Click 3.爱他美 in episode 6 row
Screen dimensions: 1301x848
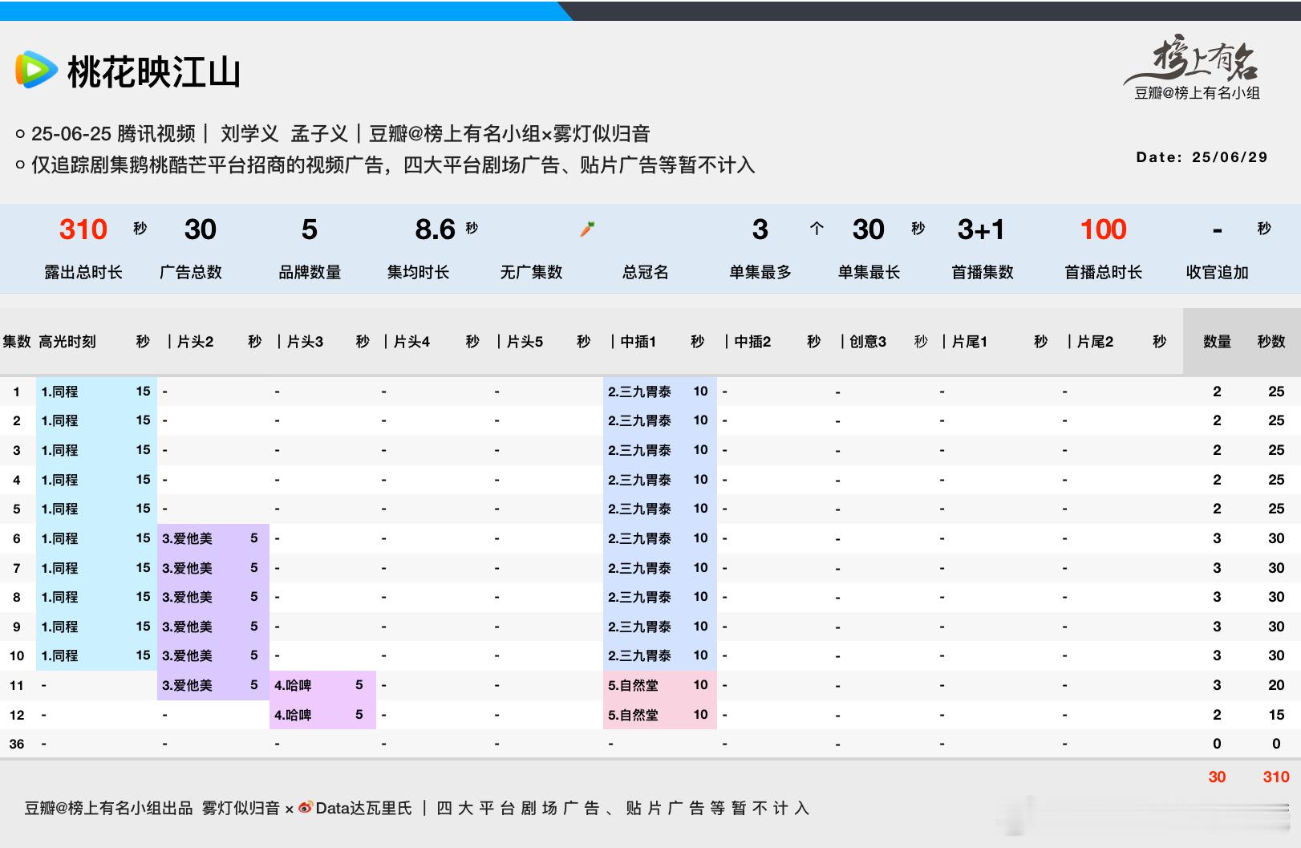click(187, 538)
